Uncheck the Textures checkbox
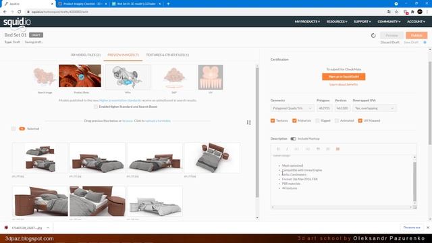The height and width of the screenshot is (243, 432). [x=273, y=121]
